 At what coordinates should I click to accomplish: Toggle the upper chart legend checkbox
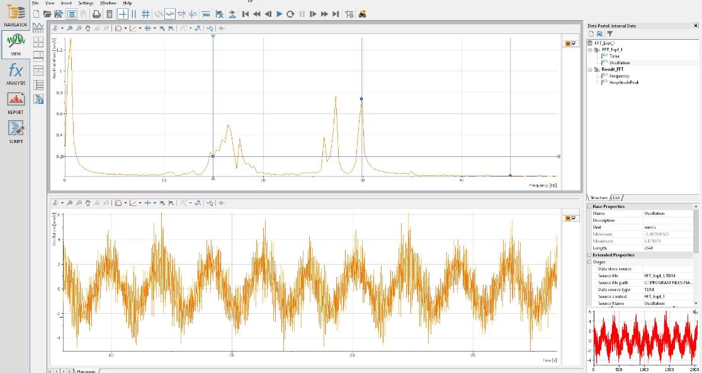pyautogui.click(x=574, y=43)
